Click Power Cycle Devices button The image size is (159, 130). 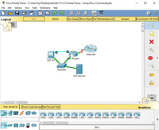(x=32, y=107)
